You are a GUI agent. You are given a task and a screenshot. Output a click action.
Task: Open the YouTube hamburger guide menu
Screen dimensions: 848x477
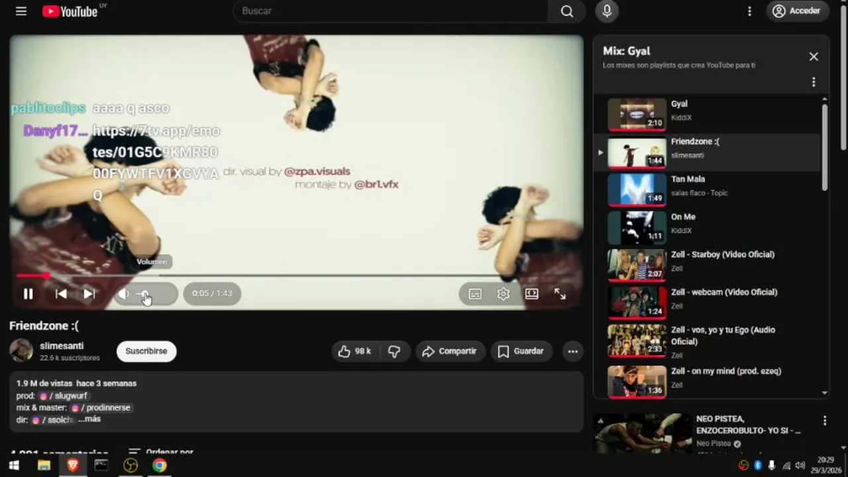21,11
